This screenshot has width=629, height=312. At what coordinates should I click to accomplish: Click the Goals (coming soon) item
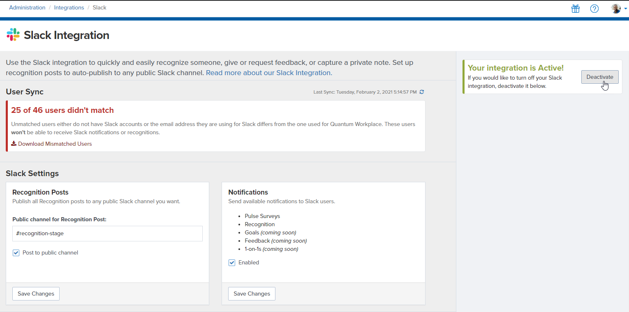tap(271, 233)
